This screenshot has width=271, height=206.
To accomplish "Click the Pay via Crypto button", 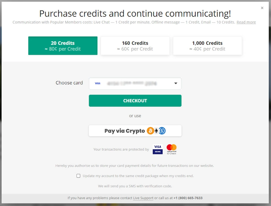I will tap(135, 130).
